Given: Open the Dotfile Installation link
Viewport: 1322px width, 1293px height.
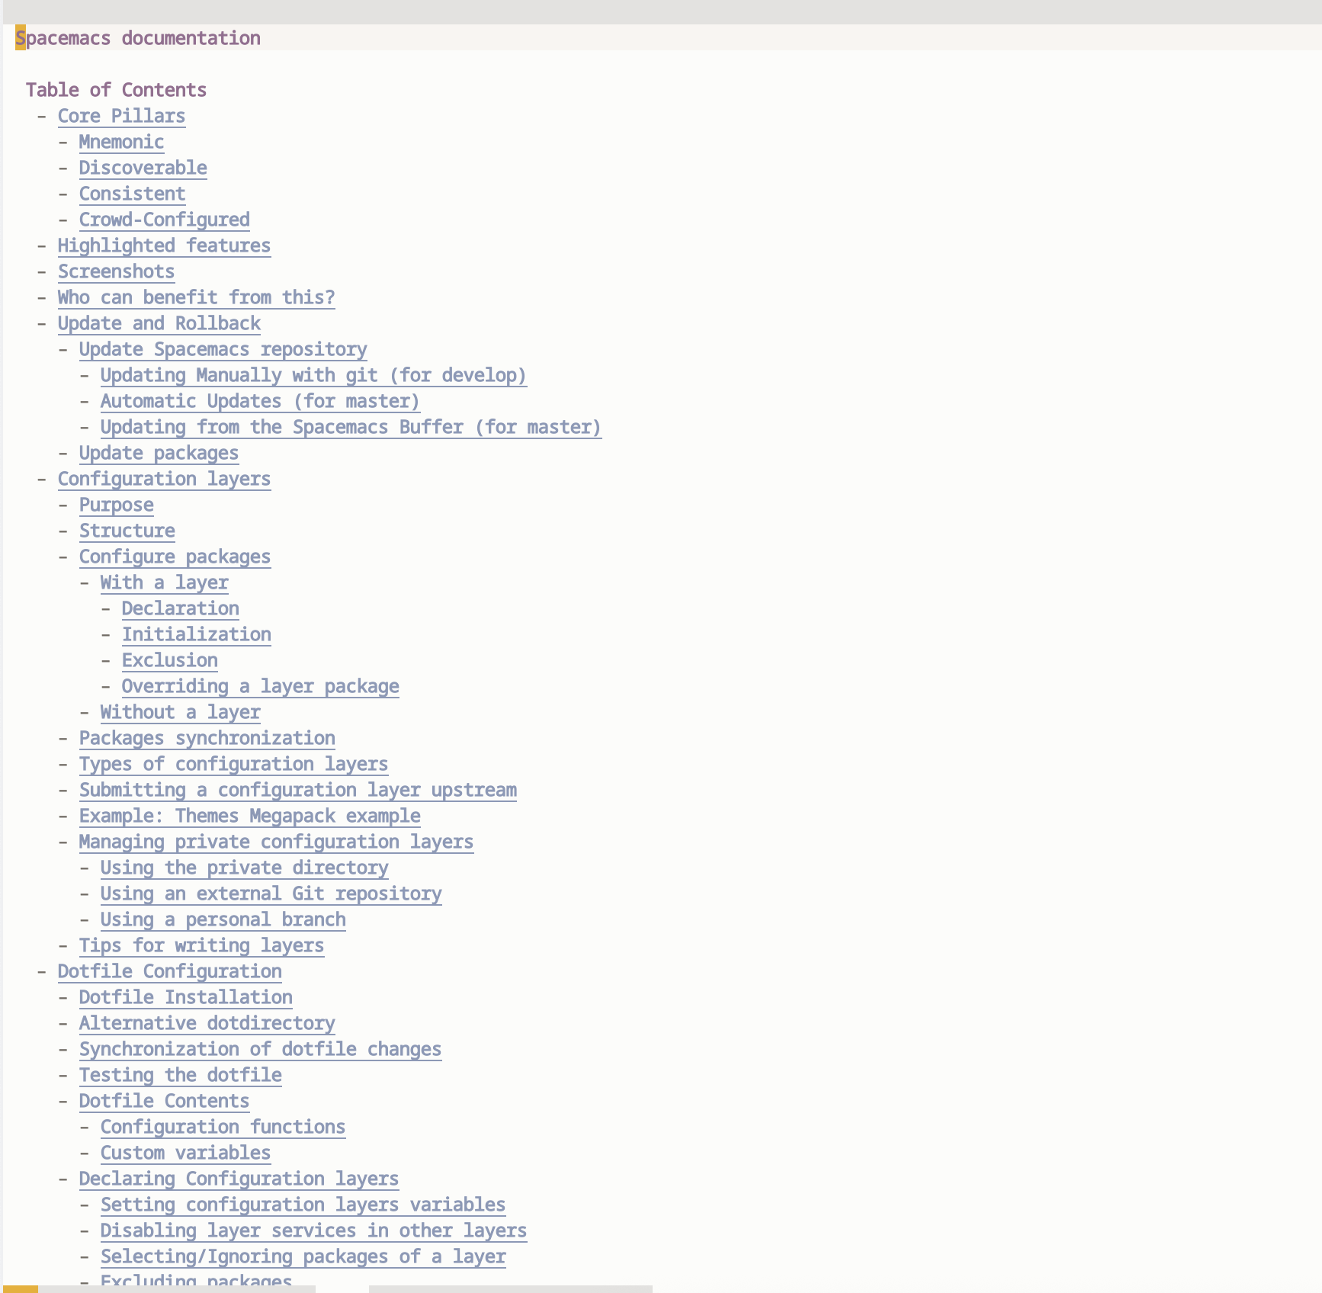Looking at the screenshot, I should pyautogui.click(x=185, y=997).
